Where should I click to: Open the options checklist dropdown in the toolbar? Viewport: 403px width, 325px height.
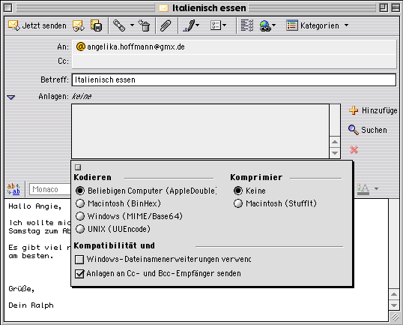[x=218, y=26]
